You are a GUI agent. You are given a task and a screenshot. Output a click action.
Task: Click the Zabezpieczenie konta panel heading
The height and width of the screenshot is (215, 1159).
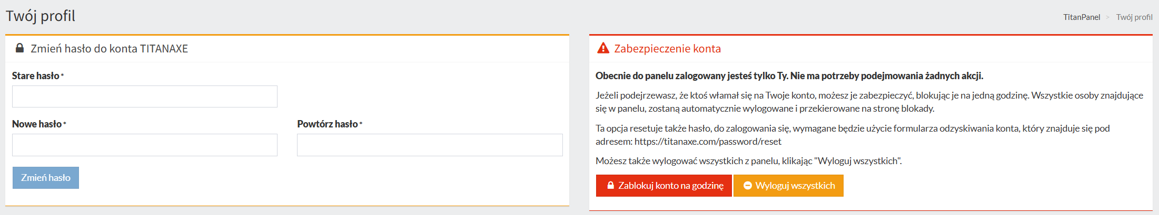point(667,49)
